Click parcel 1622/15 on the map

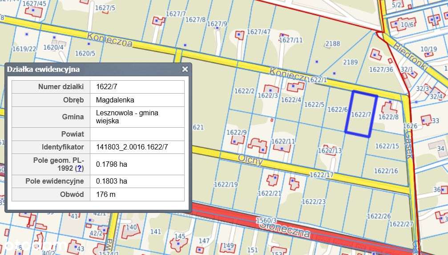tap(387, 146)
